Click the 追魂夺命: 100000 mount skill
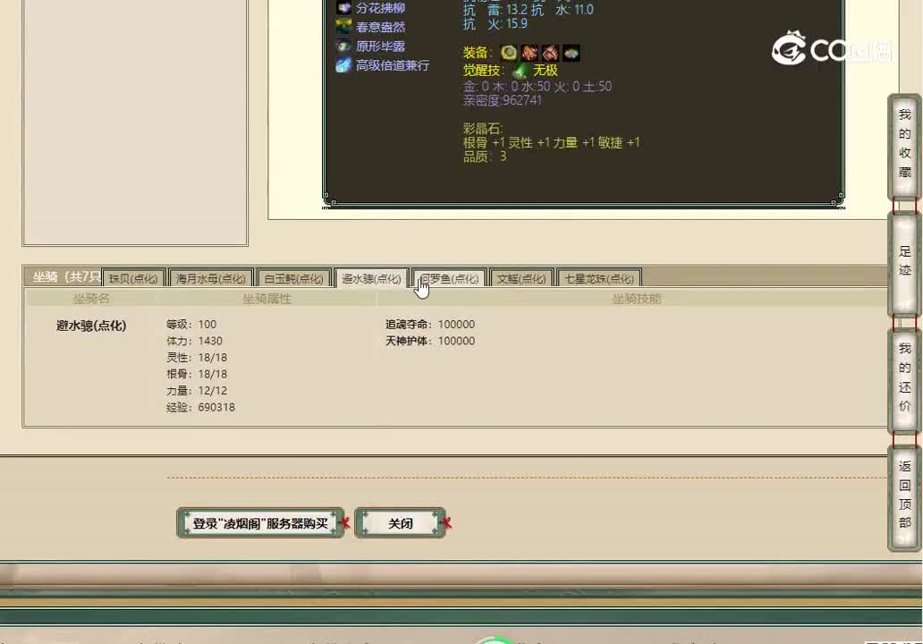Image resolution: width=923 pixels, height=644 pixels. pos(430,325)
